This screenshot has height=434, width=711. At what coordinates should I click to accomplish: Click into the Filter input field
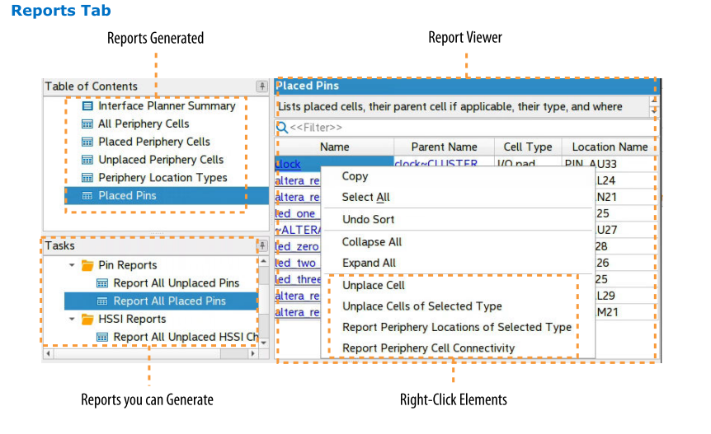pos(462,128)
